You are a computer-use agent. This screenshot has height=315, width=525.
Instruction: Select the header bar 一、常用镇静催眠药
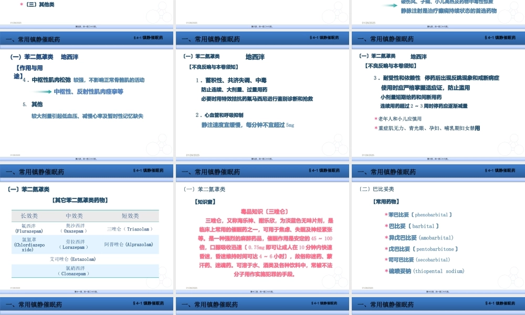coord(33,38)
